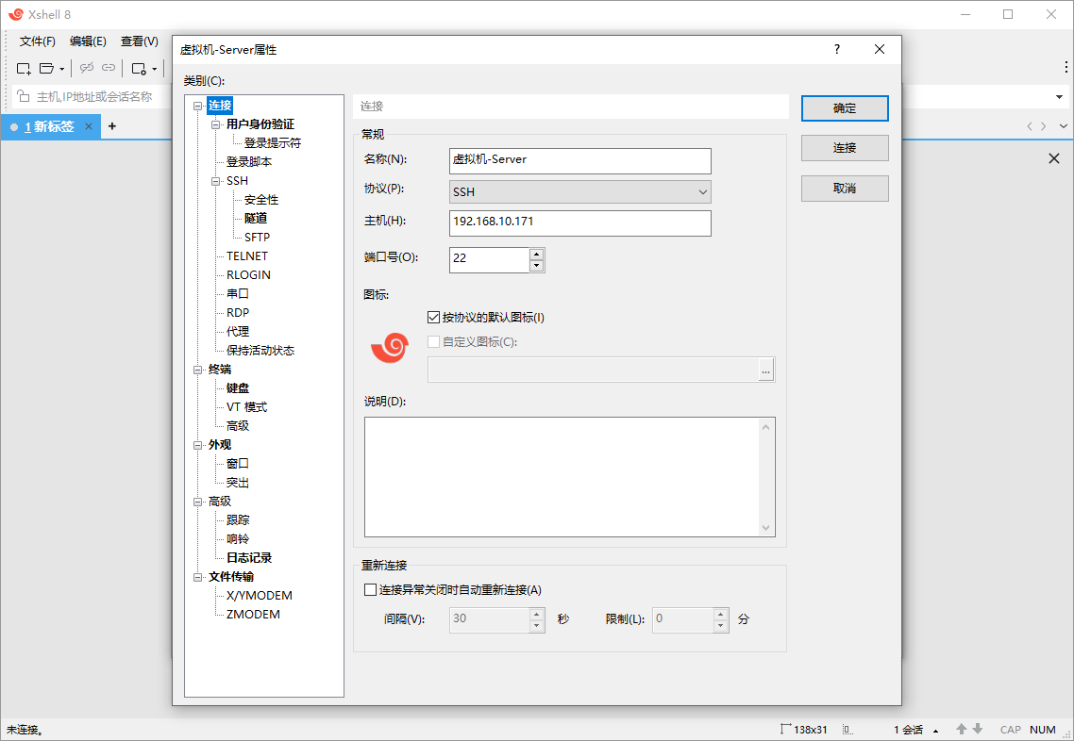Viewport: 1074px width, 741px height.
Task: Click the Open Sessions folder toolbar icon
Action: pos(43,68)
